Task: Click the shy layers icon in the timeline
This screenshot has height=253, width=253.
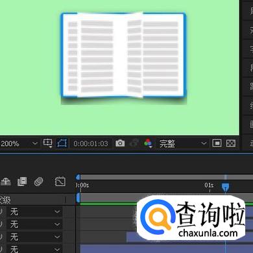Action: tap(6, 182)
